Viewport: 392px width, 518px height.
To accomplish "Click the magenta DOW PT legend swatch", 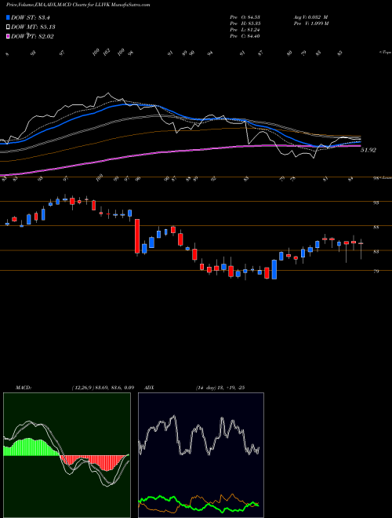I will (9, 36).
